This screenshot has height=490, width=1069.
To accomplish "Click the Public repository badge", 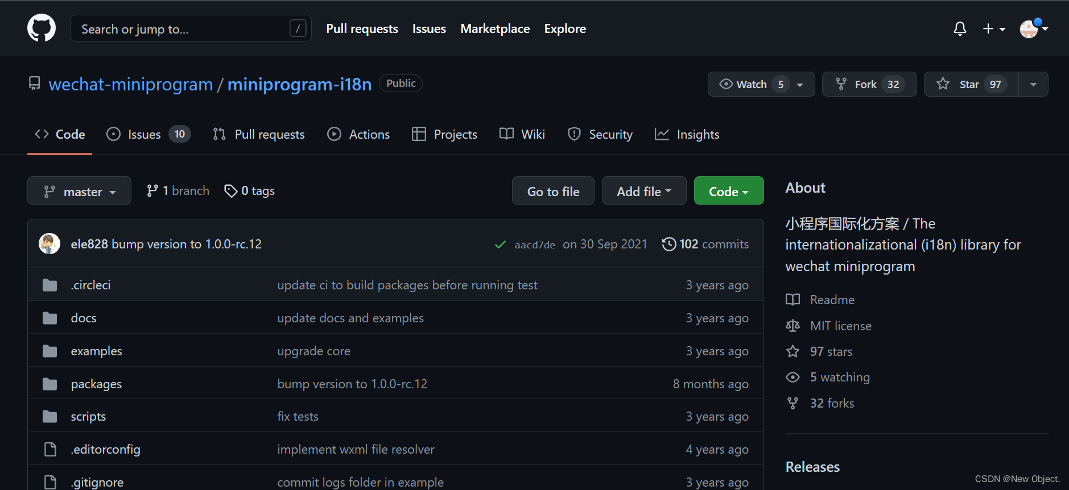I will click(x=401, y=83).
